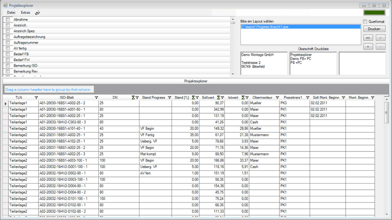Click the filter icon on TLN column

[36, 97]
